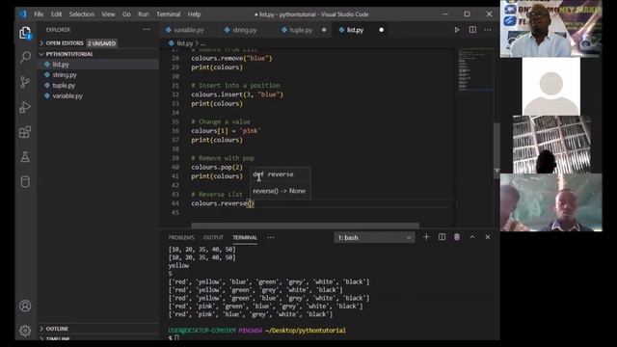
Task: Click the code minimap preview
Action: coord(475,70)
